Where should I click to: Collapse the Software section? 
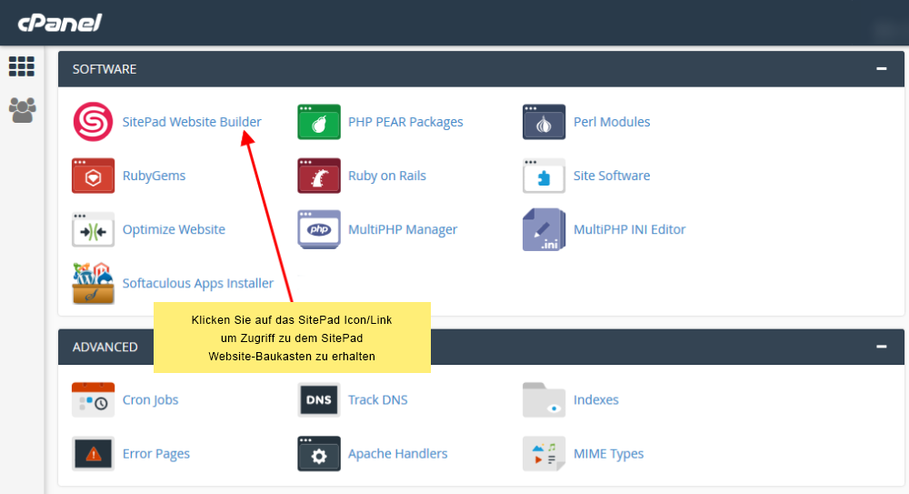tap(881, 68)
